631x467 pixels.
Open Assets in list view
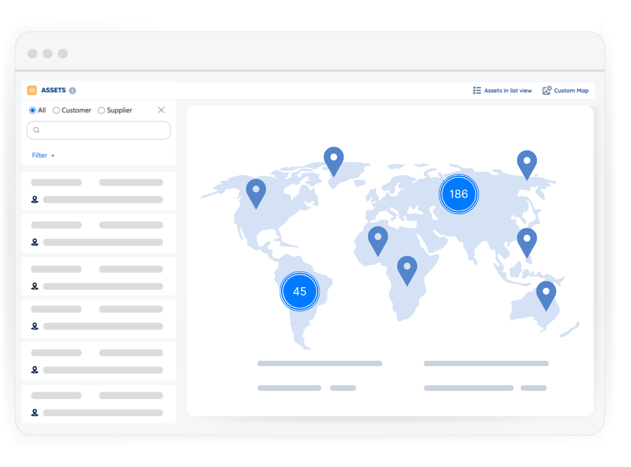(x=502, y=90)
